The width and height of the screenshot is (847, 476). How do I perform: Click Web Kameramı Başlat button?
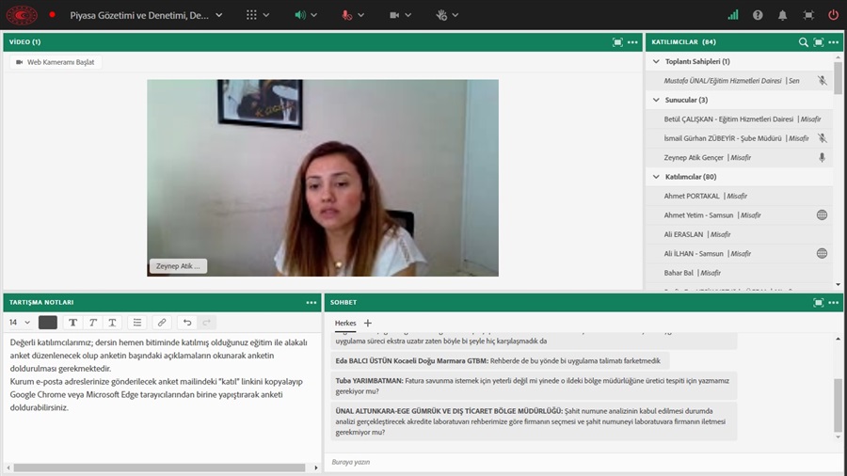pos(56,62)
